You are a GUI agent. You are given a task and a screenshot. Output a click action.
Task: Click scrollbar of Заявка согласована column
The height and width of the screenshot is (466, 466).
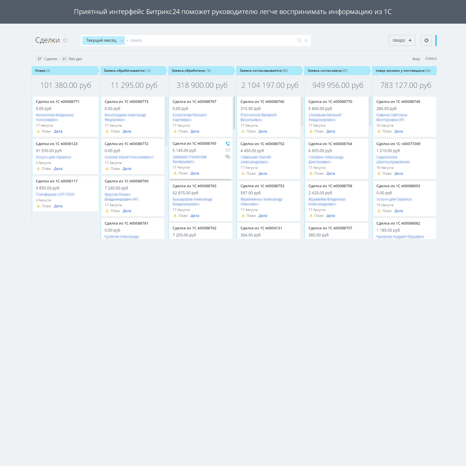point(370,112)
